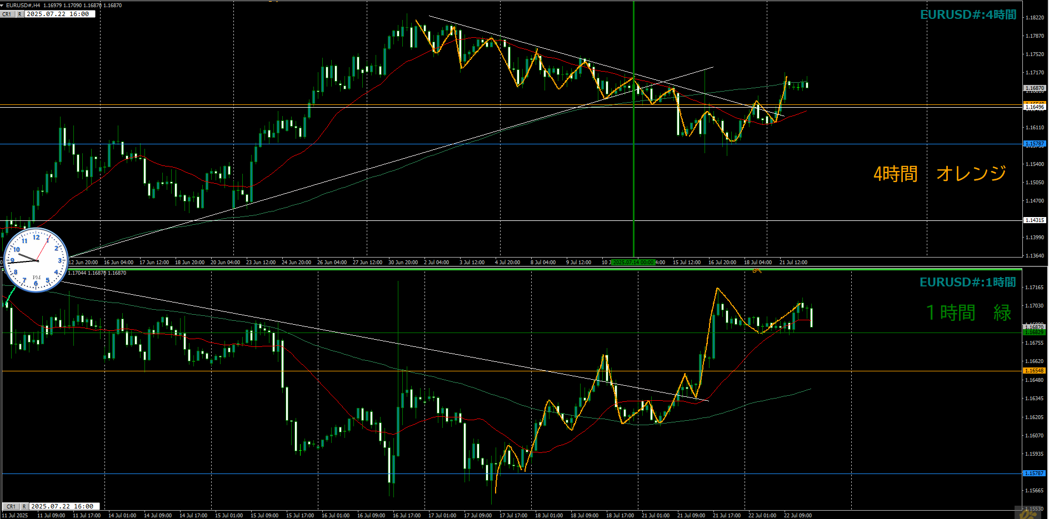Click the CR1 button on the 1-hour chart
1049x519 pixels.
11,506
